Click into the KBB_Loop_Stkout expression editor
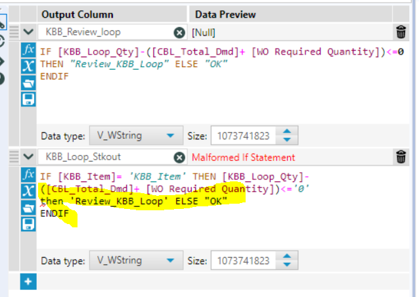This screenshot has height=297, width=419. [223, 208]
